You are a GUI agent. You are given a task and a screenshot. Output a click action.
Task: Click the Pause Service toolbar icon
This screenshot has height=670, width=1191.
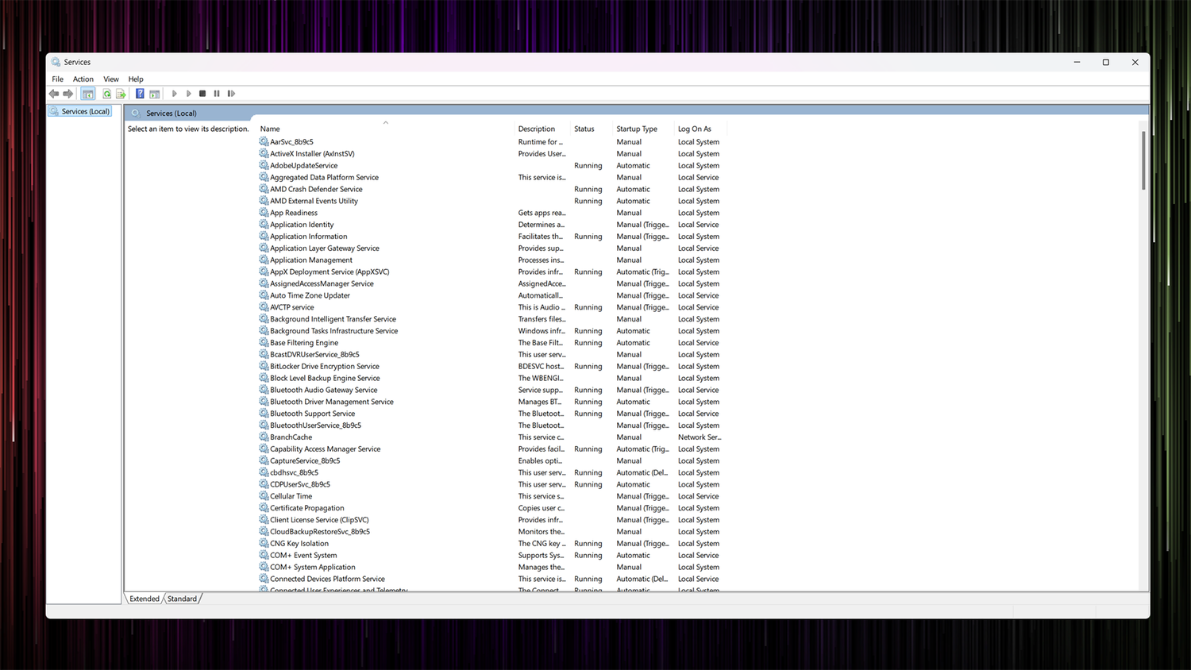click(x=217, y=94)
